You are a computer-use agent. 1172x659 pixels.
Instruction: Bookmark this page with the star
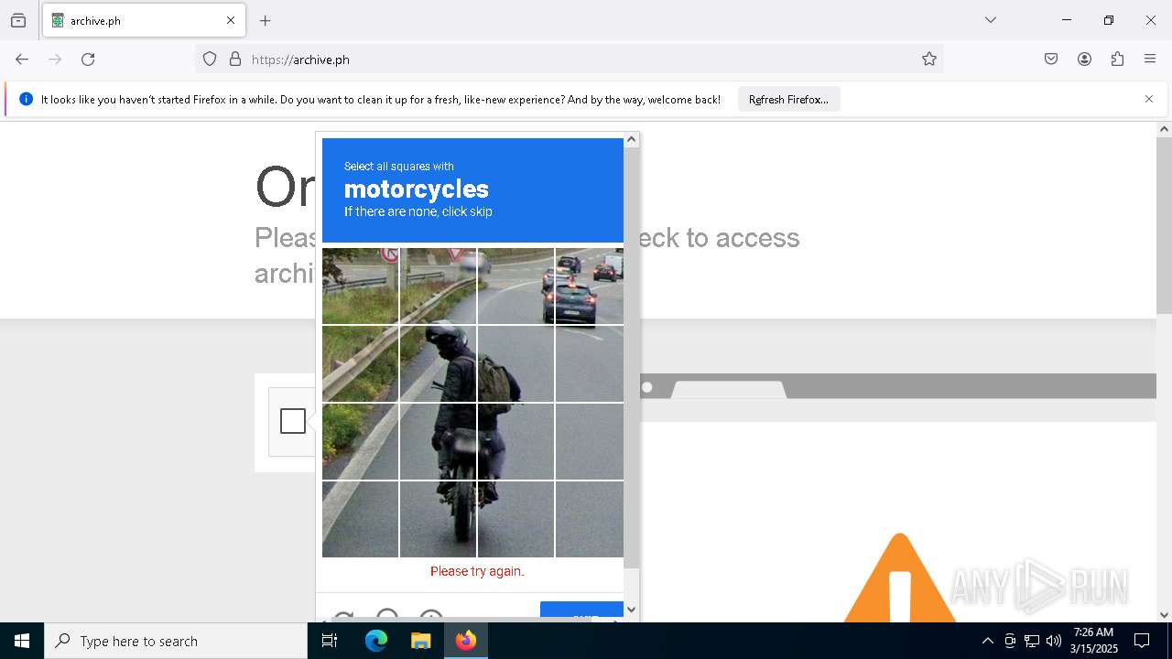929,59
